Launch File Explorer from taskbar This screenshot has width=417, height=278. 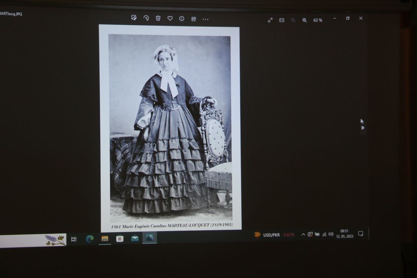point(105,239)
